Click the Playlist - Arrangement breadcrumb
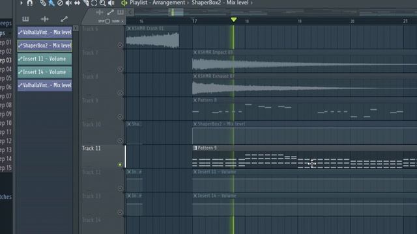The image size is (417, 234). click(158, 3)
